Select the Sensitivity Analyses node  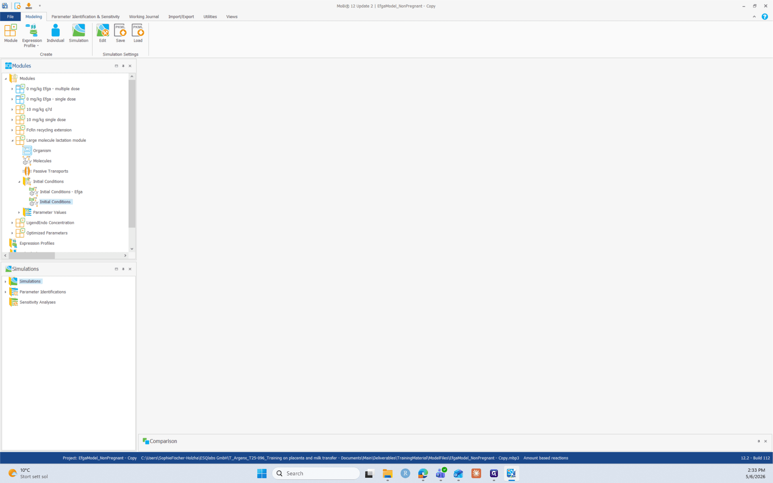[x=37, y=302]
